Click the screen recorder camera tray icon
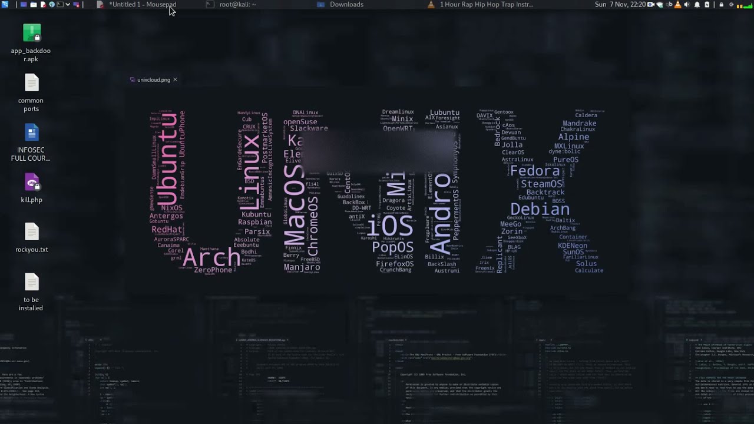Screen dimensions: 754x424 tap(651, 4)
